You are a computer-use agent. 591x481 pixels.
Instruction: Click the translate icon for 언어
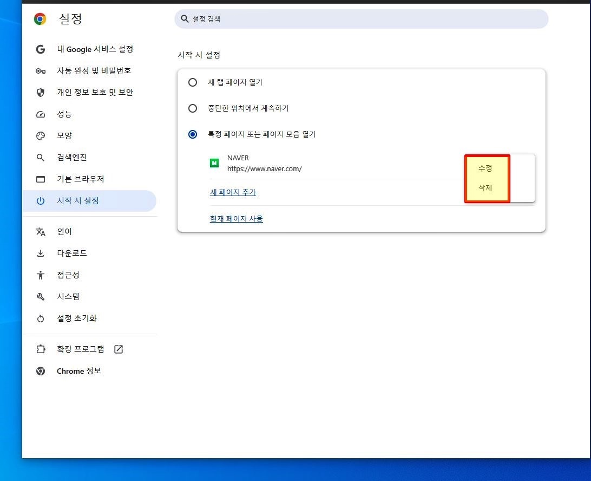pos(41,232)
